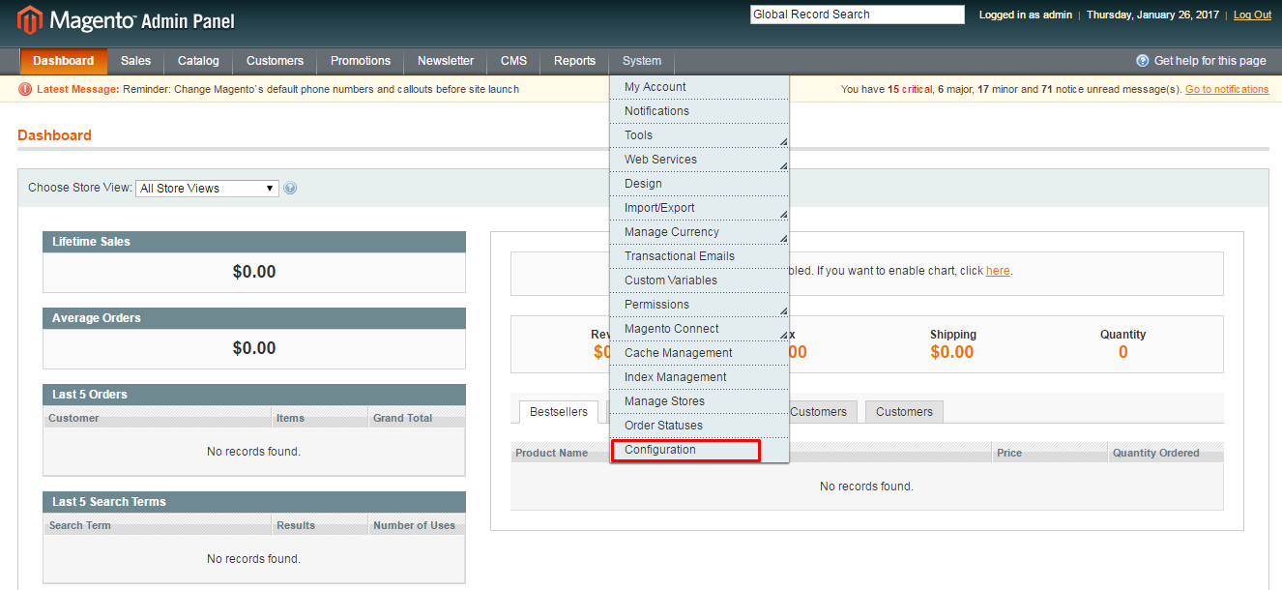
Task: Click the Global Record Search field
Action: (x=856, y=14)
